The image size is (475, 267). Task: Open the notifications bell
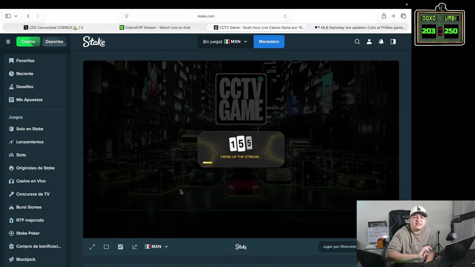click(381, 42)
